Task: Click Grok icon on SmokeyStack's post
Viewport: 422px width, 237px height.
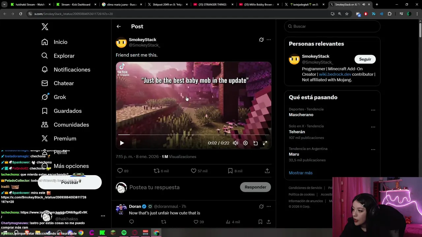Action: (x=261, y=39)
